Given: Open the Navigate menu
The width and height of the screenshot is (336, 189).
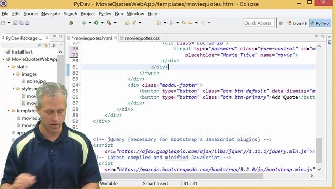Looking at the screenshot, I should 50,14.
